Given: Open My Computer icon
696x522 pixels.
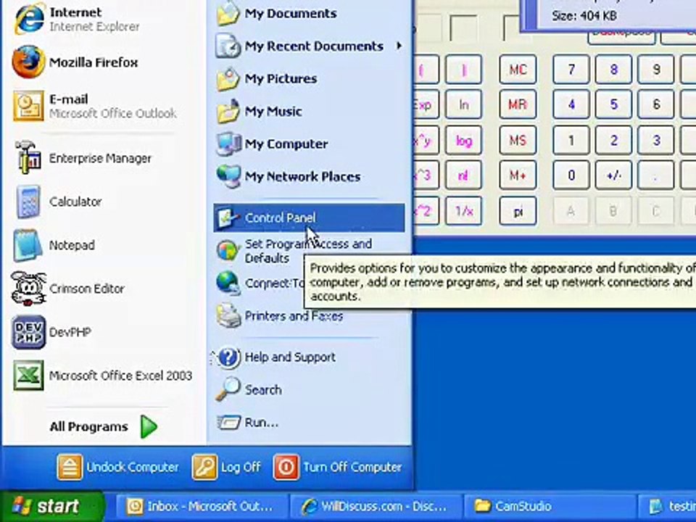Looking at the screenshot, I should point(228,144).
